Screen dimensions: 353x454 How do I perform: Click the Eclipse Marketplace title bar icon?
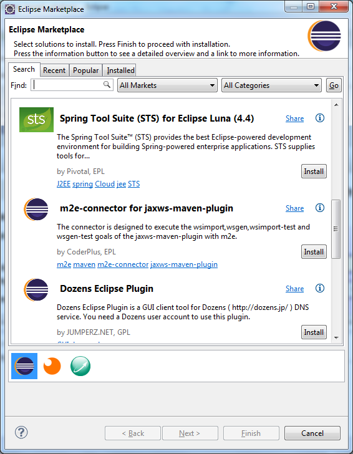[10, 9]
